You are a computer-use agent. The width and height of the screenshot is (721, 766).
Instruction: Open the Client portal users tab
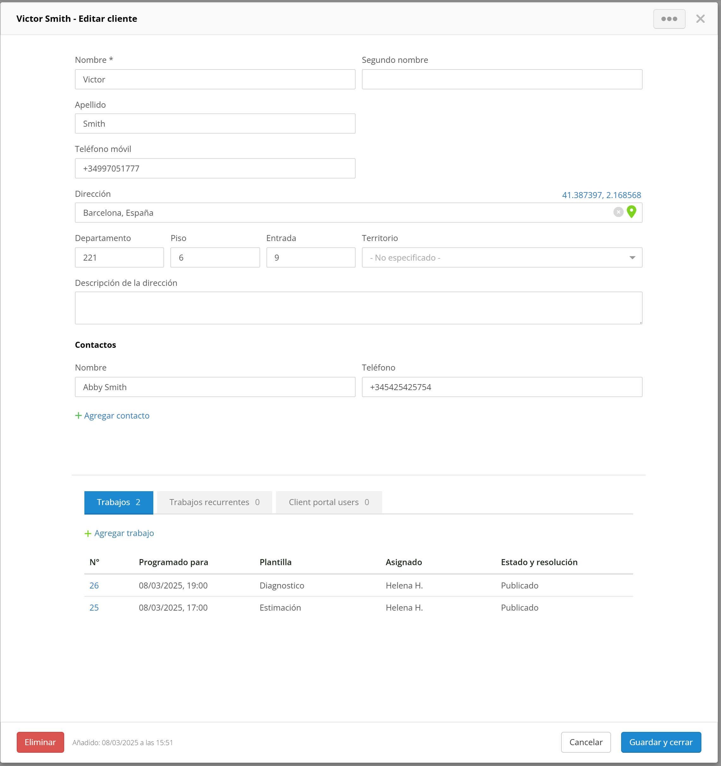328,502
